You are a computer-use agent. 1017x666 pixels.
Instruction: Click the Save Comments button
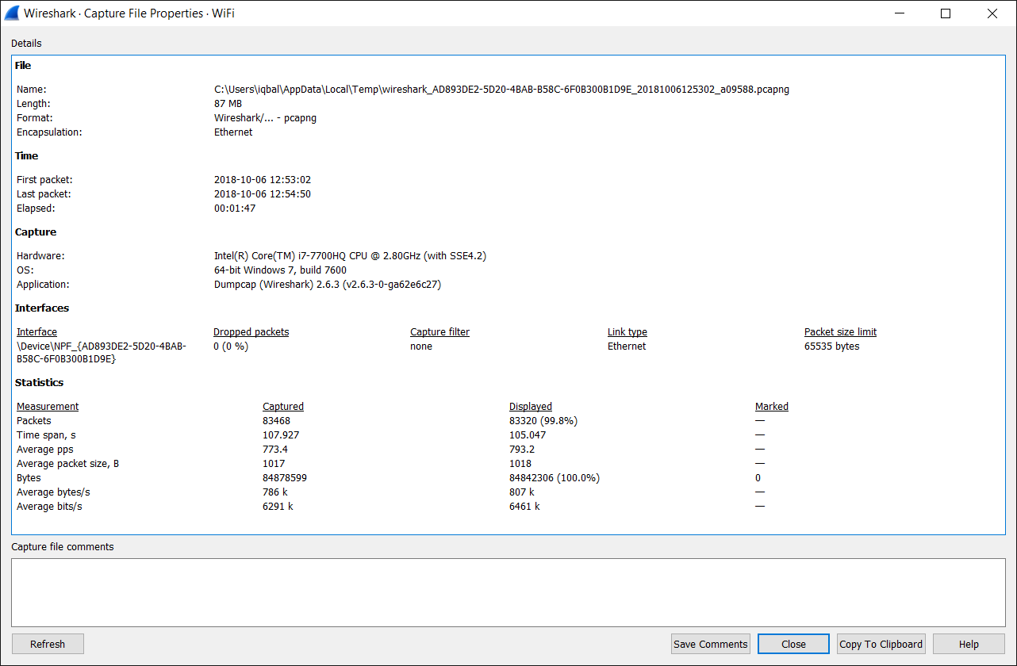711,644
